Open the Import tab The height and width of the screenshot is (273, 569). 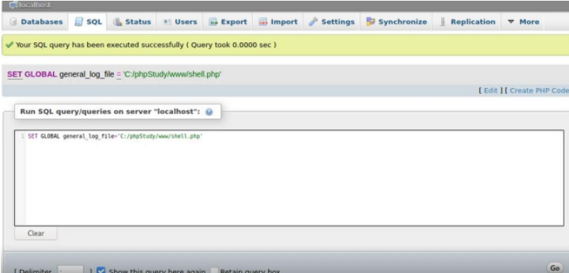pyautogui.click(x=278, y=21)
